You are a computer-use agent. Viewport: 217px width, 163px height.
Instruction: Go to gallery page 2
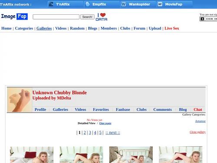[85, 133]
